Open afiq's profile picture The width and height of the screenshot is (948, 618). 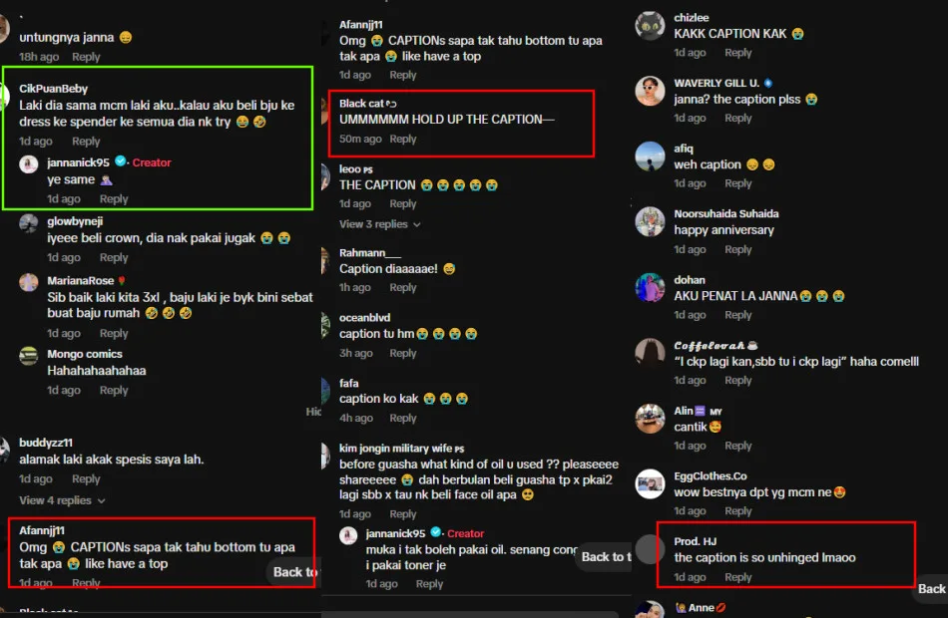coord(650,156)
